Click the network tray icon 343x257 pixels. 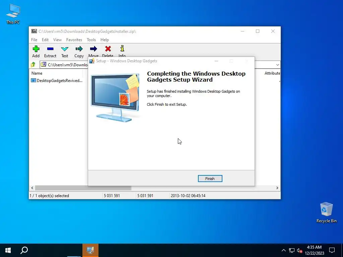pos(292,250)
